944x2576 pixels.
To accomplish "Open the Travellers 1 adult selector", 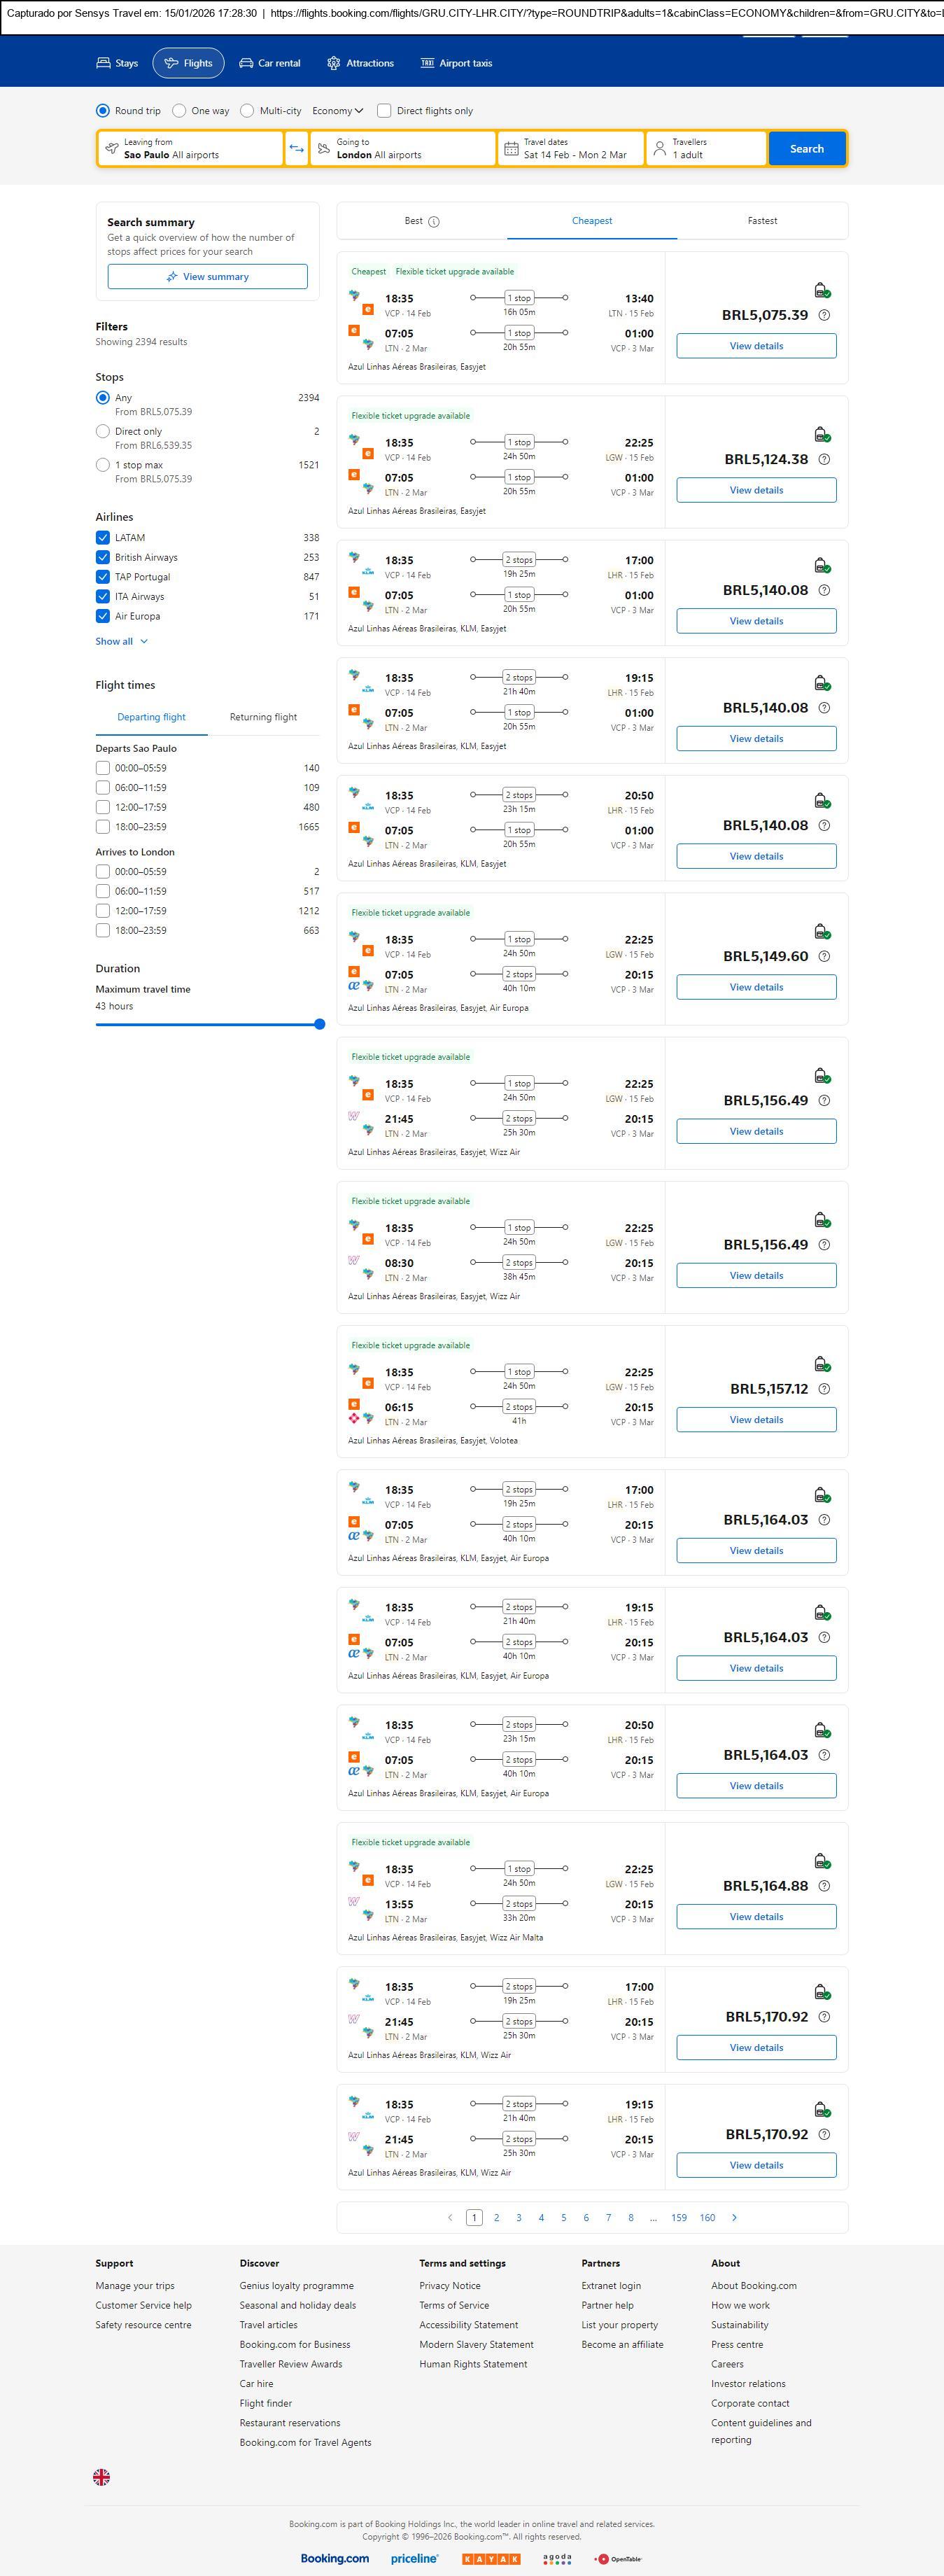I will tap(706, 149).
